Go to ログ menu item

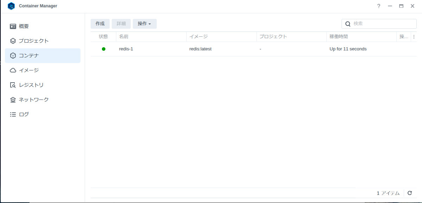pos(43,114)
